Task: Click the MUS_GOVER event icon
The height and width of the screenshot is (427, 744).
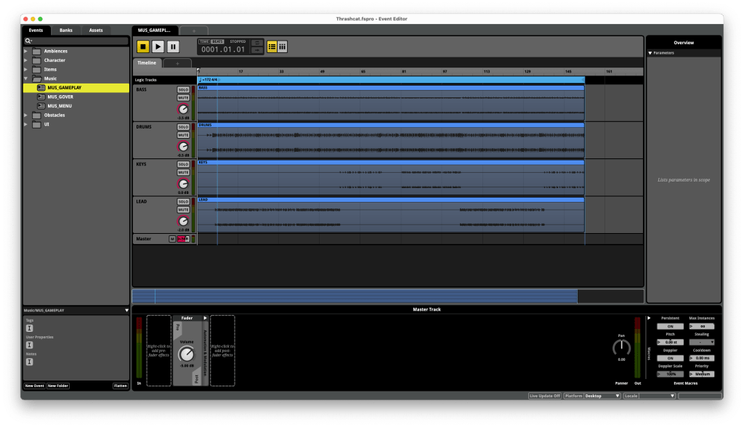Action: pyautogui.click(x=41, y=97)
